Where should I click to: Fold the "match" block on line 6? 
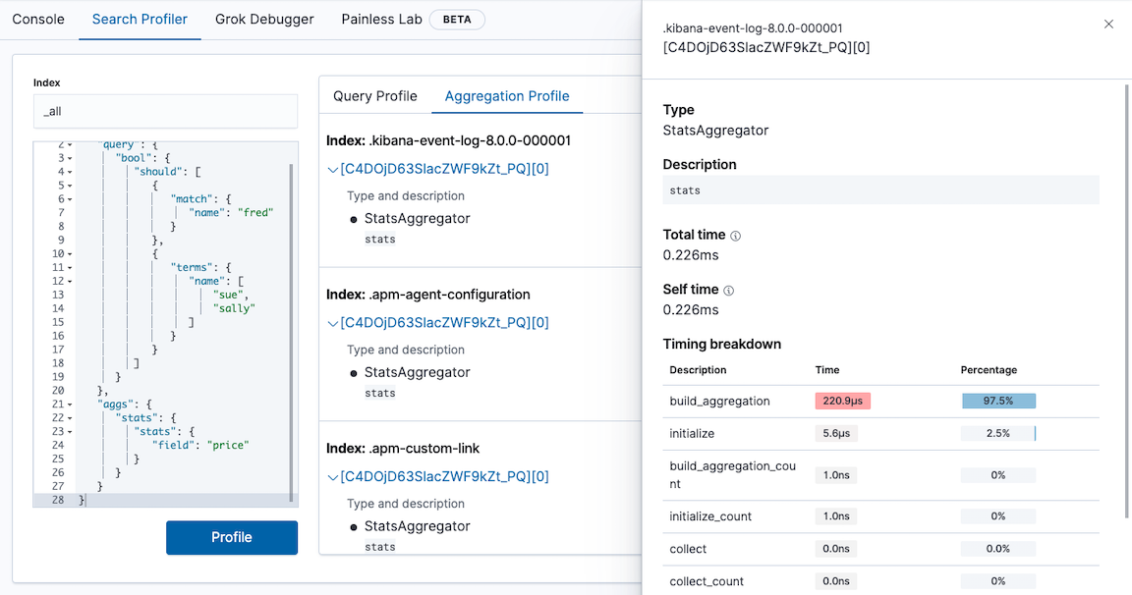pyautogui.click(x=71, y=199)
